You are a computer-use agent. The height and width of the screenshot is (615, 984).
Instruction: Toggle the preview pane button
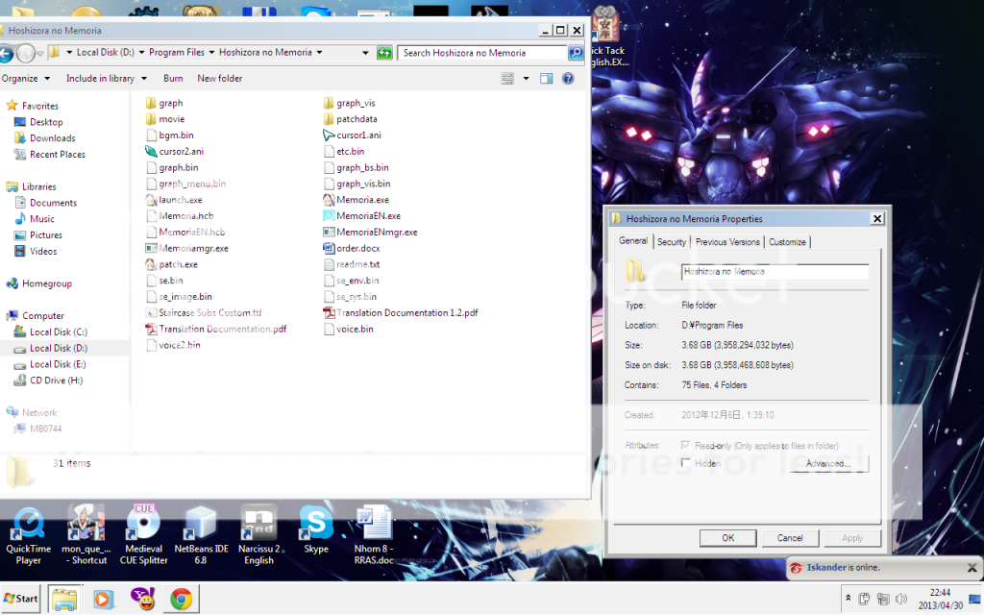tap(546, 79)
